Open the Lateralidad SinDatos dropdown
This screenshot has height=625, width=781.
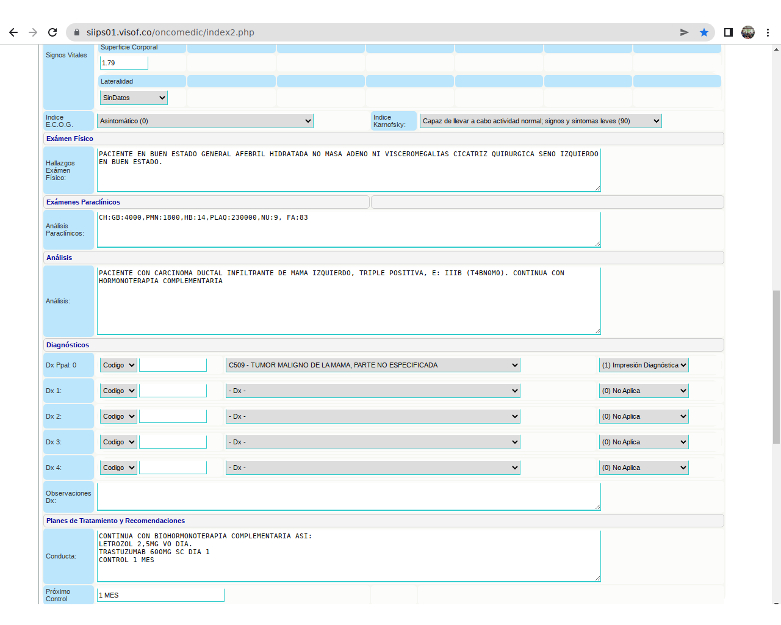(x=134, y=98)
